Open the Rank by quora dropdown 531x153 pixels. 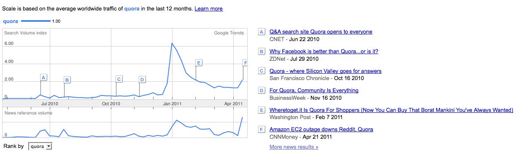[x=40, y=146]
